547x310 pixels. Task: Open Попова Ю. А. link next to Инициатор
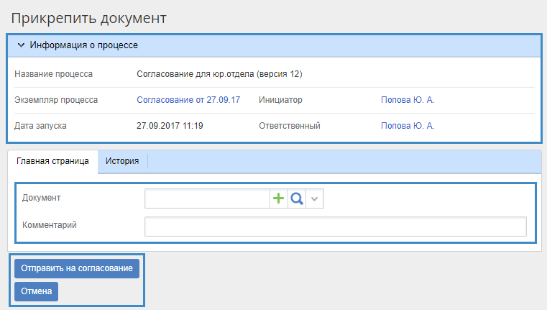pyautogui.click(x=408, y=100)
